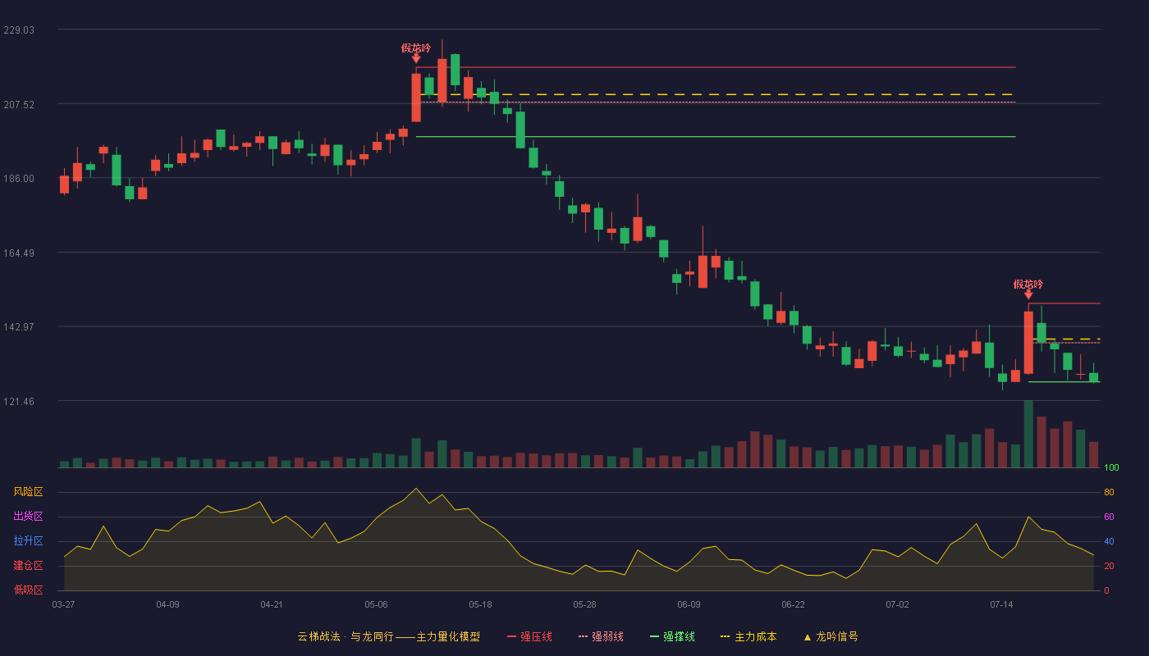Click the 出货区 zone label
Viewport: 1149px width, 656px height.
[x=28, y=517]
